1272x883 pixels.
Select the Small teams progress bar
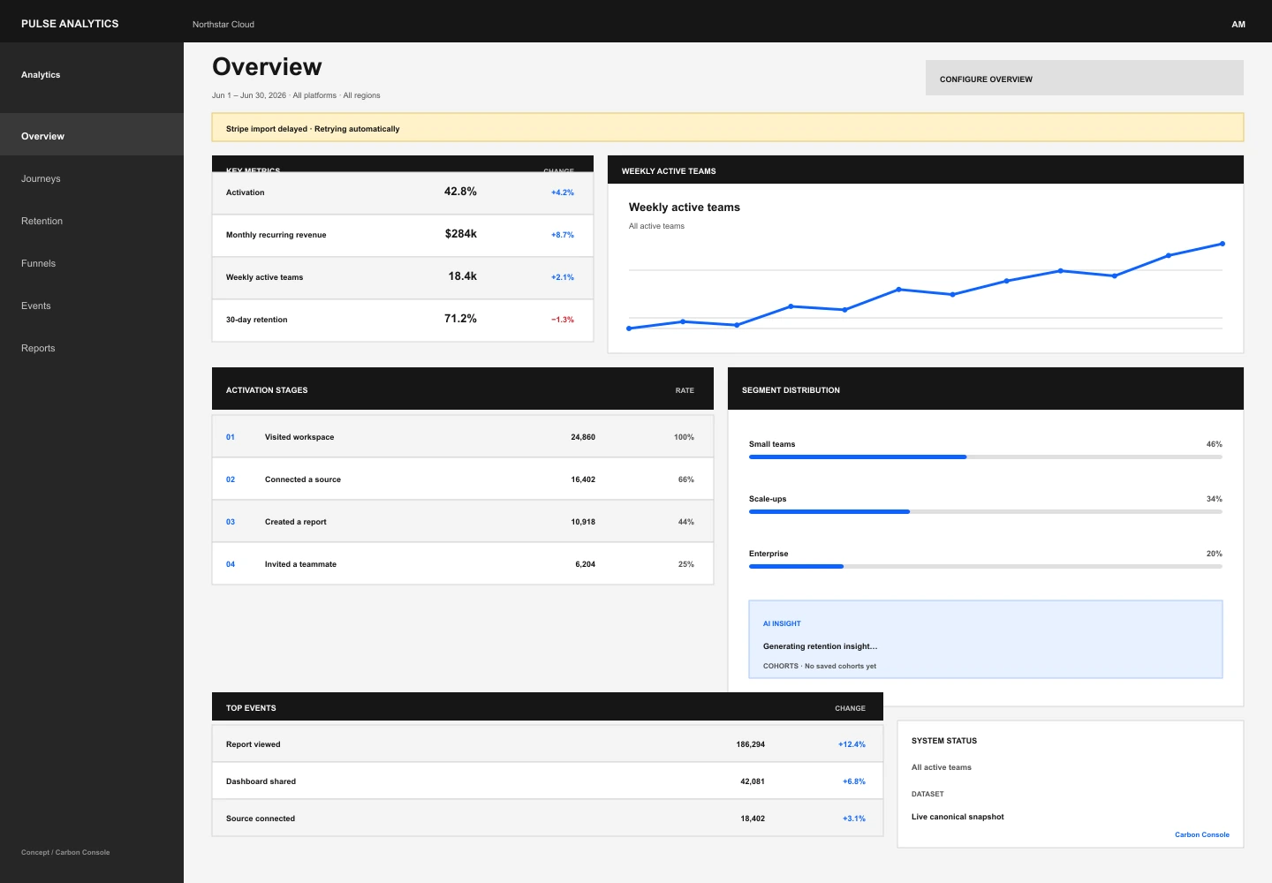986,457
